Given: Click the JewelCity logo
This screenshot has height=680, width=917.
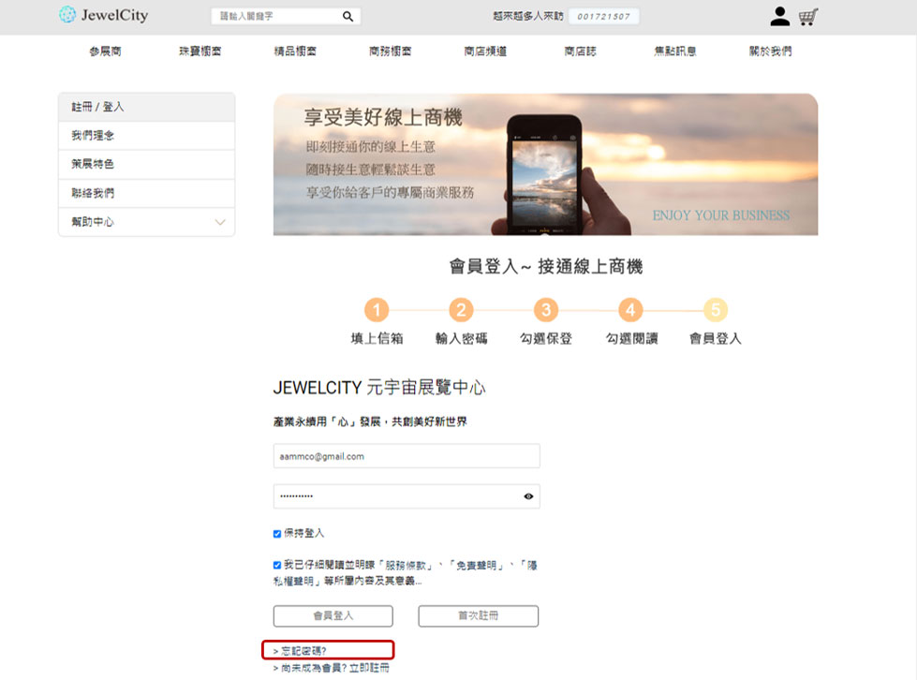Looking at the screenshot, I should click(104, 15).
